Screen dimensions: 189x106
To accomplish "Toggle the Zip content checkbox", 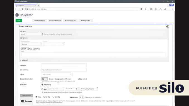I will pyautogui.click(x=79, y=79).
